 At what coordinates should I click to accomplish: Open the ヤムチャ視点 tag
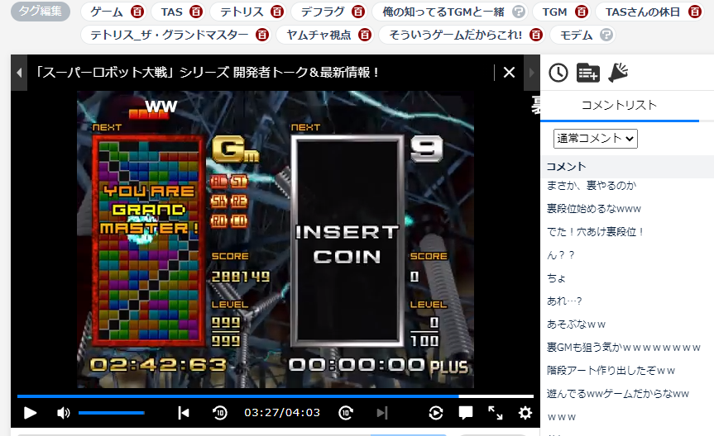[x=319, y=35]
